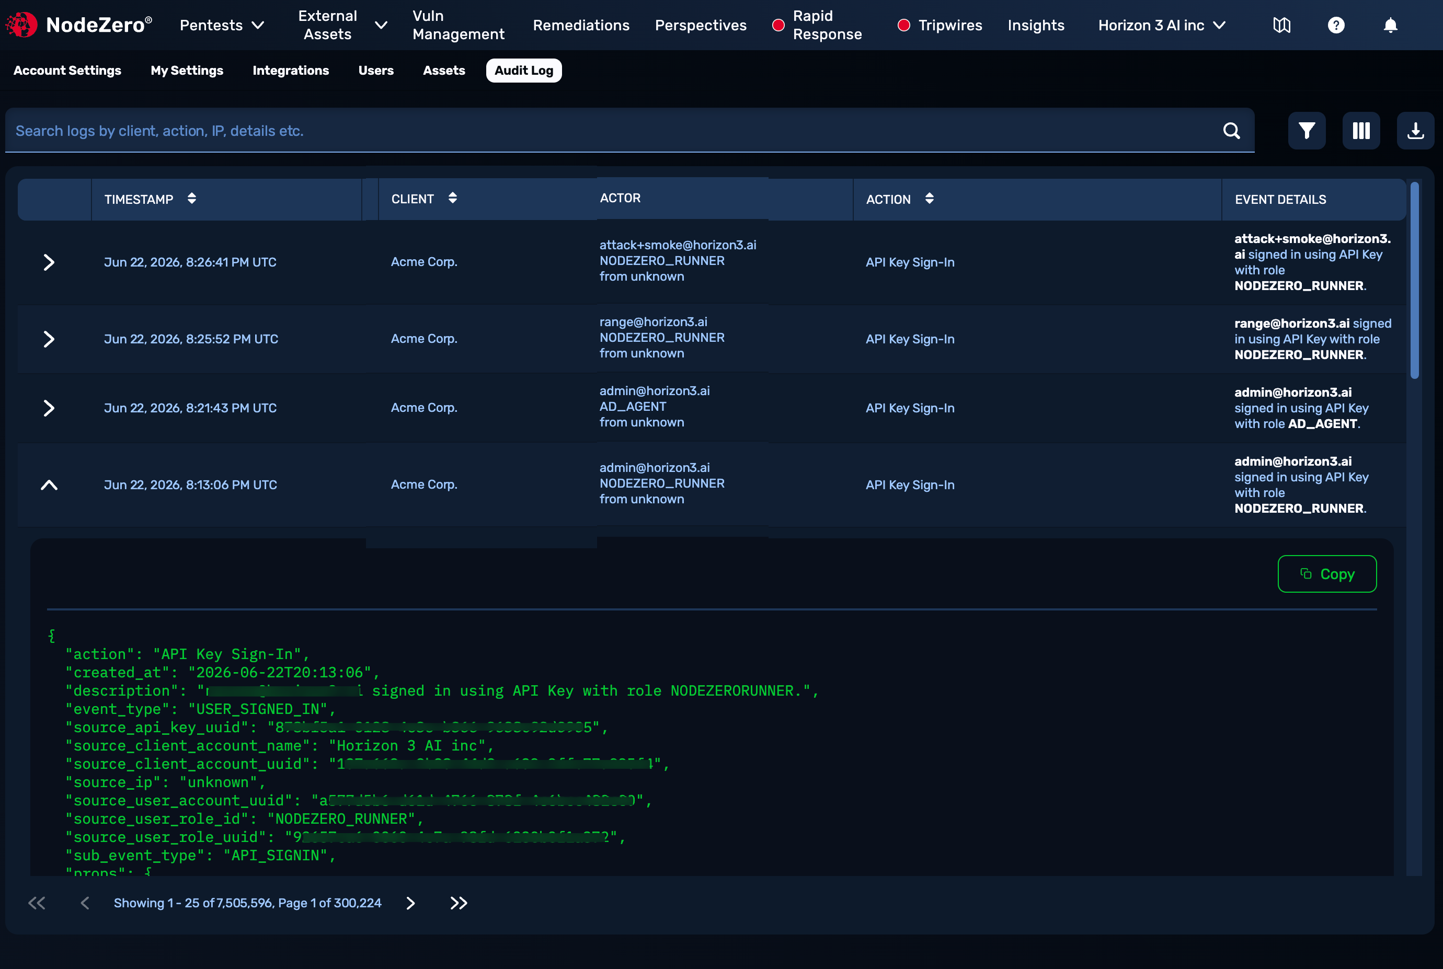Screen dimensions: 1443x969
Task: Switch to Assets tab
Action: pyautogui.click(x=444, y=71)
